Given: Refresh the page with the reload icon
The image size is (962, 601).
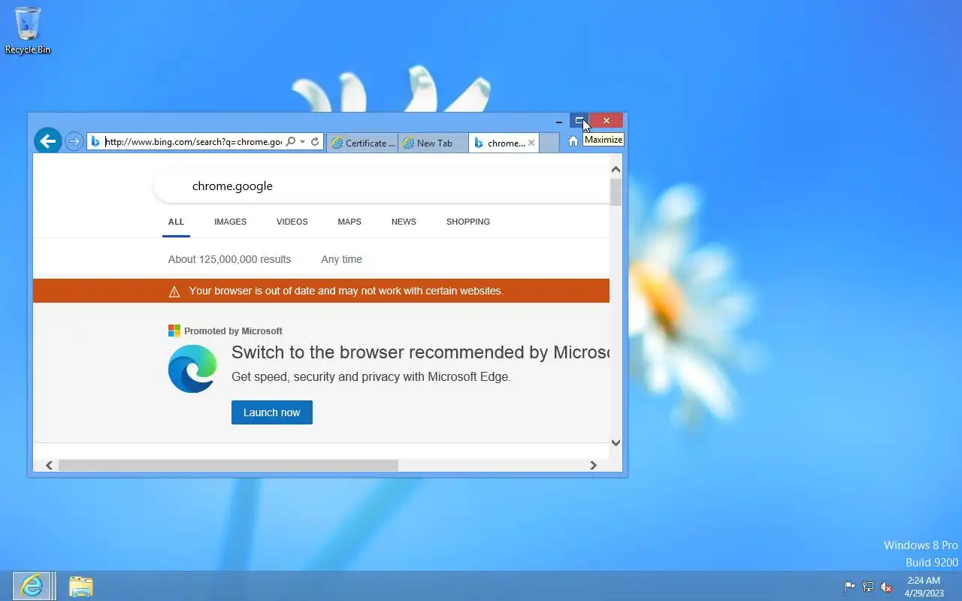Looking at the screenshot, I should 315,141.
